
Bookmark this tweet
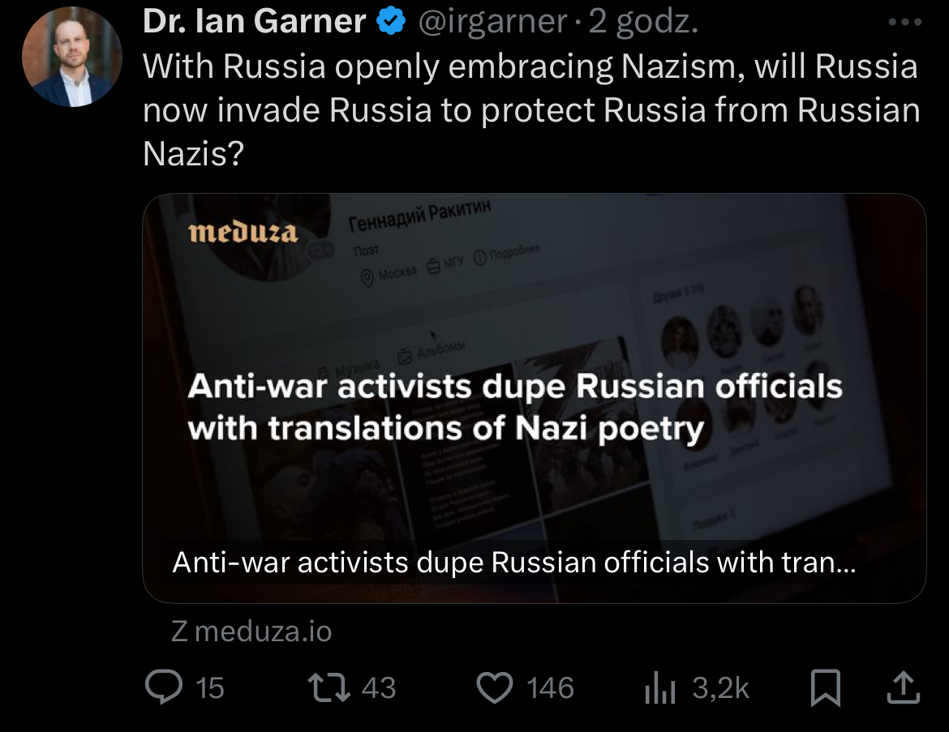coord(826,688)
